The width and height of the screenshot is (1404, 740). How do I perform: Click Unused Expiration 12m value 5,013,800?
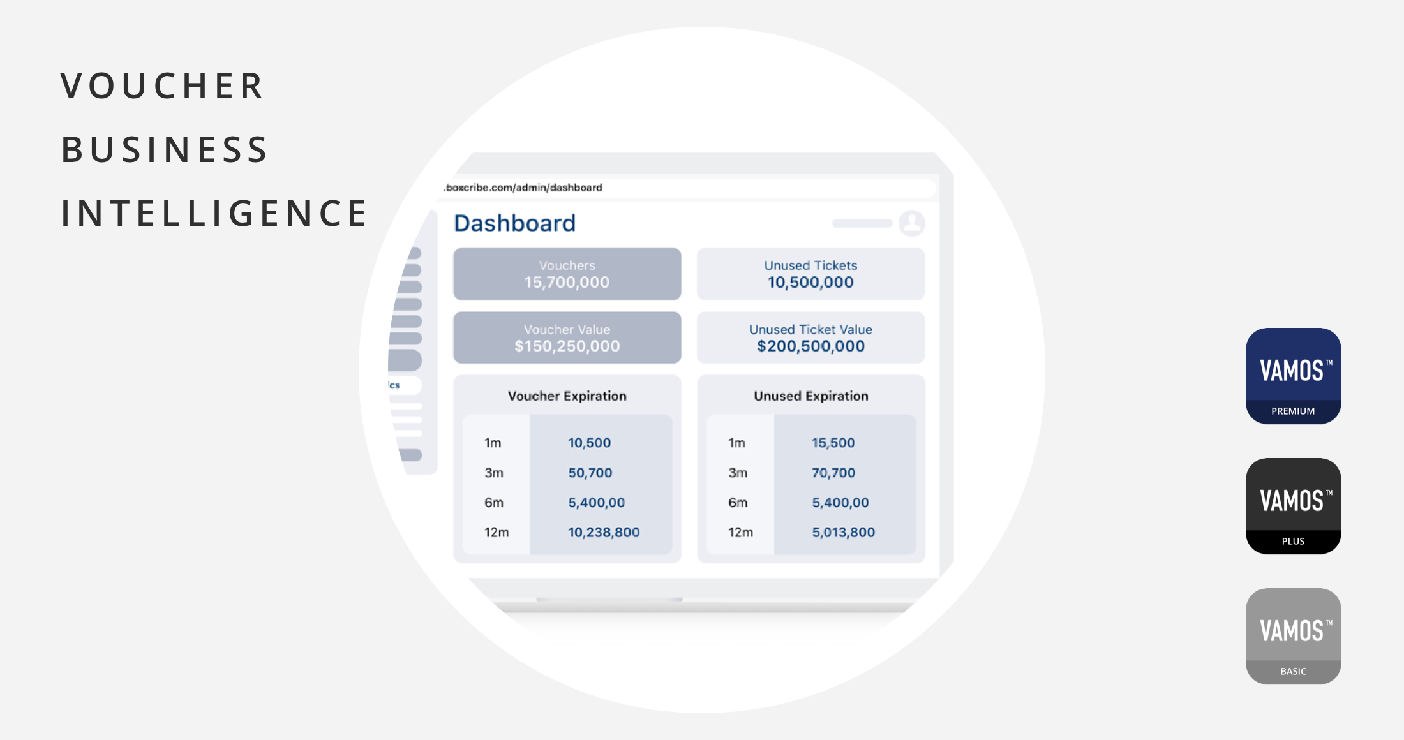pyautogui.click(x=844, y=532)
